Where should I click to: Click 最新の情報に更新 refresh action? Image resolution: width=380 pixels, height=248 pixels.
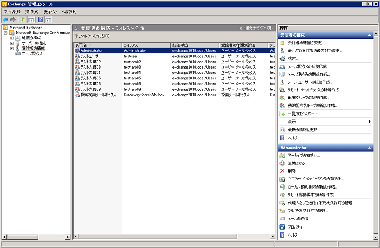click(303, 130)
